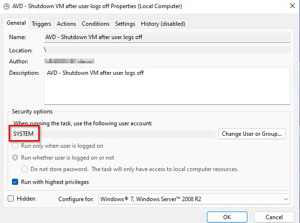Uncheck 'Run with highest privileges'
Image resolution: width=300 pixels, height=223 pixels.
[16, 182]
